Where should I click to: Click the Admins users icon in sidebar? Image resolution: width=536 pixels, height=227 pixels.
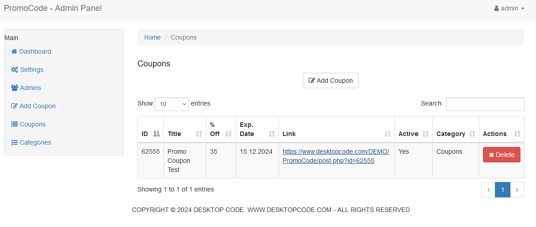pos(15,88)
